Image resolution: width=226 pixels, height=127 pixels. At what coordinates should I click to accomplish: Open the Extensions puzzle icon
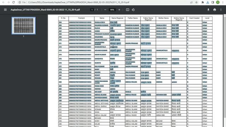tap(202, 2)
